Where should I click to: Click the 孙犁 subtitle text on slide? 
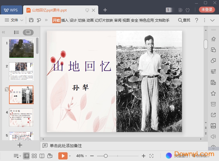click(81, 88)
